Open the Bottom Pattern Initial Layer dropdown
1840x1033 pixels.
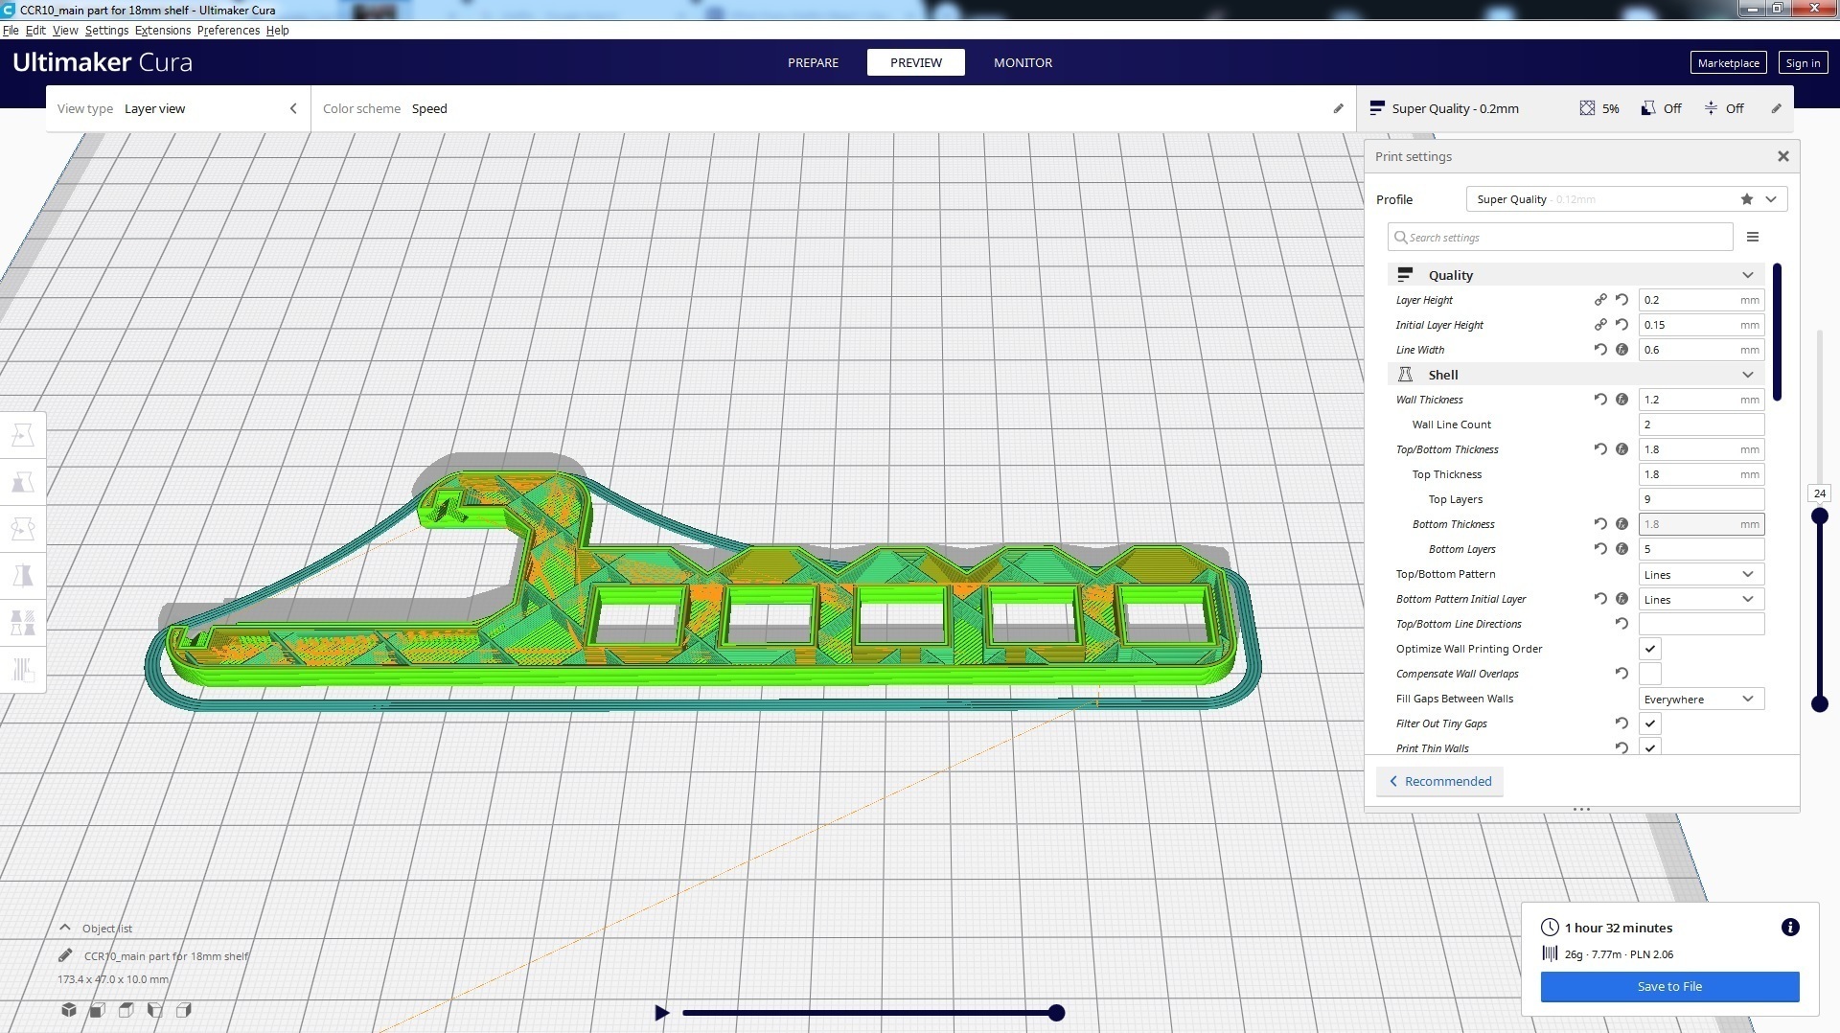pos(1701,599)
